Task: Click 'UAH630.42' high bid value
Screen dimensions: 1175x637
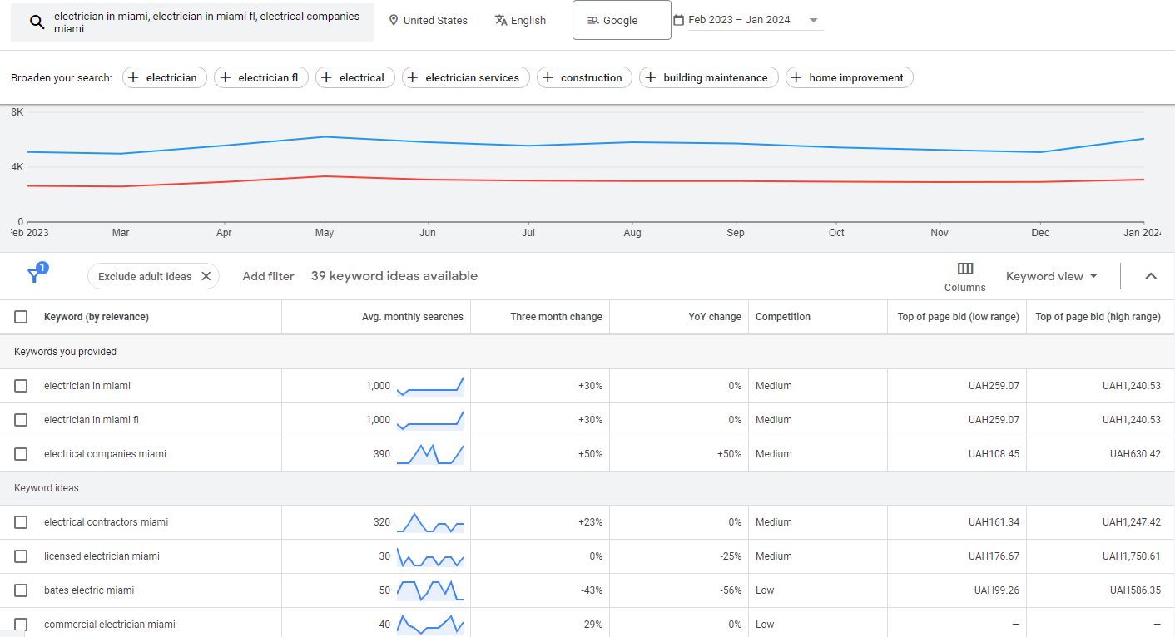Action: 1135,454
